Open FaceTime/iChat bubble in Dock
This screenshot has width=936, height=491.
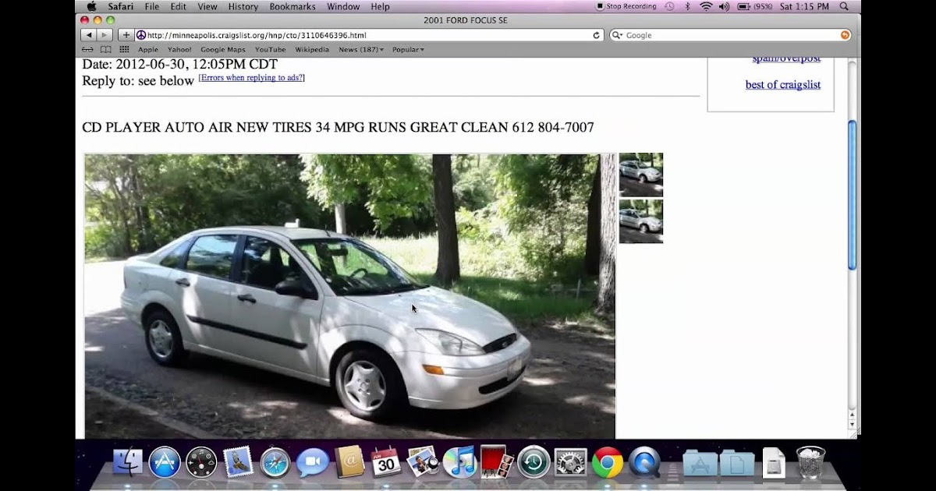click(x=312, y=462)
